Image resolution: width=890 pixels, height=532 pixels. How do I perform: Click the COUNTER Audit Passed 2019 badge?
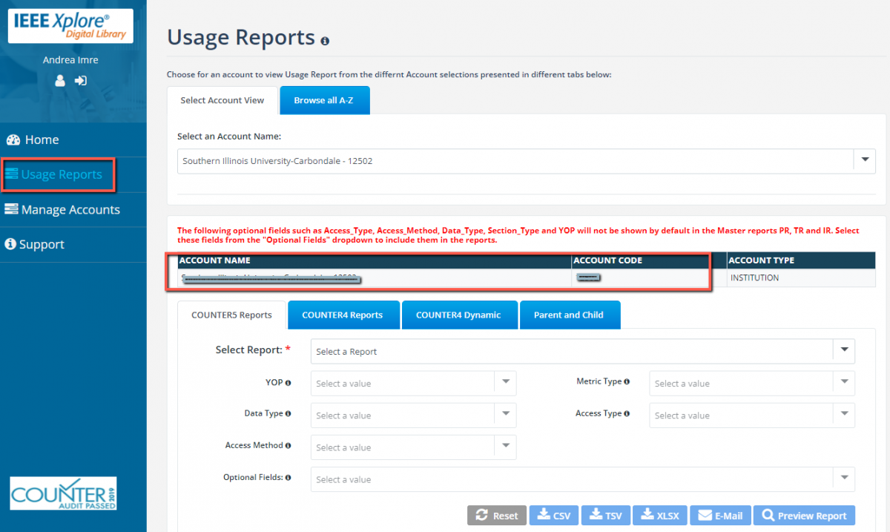(63, 493)
